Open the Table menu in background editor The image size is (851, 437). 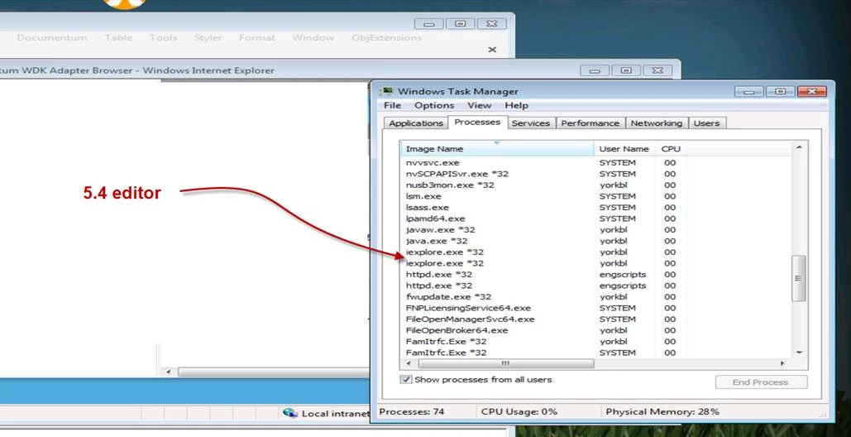tap(118, 37)
